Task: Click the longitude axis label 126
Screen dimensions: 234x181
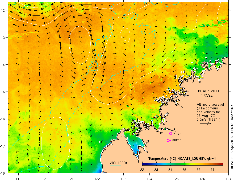Action: click(202, 179)
